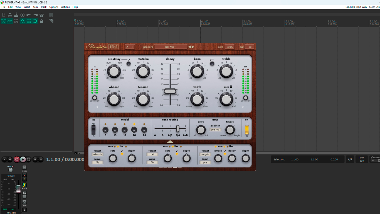Open the A/B slot selector in TENS

click(130, 47)
